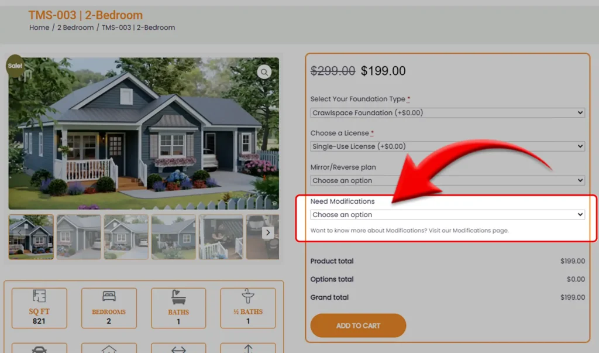Select the second house thumbnail
Image resolution: width=599 pixels, height=353 pixels.
click(x=79, y=237)
